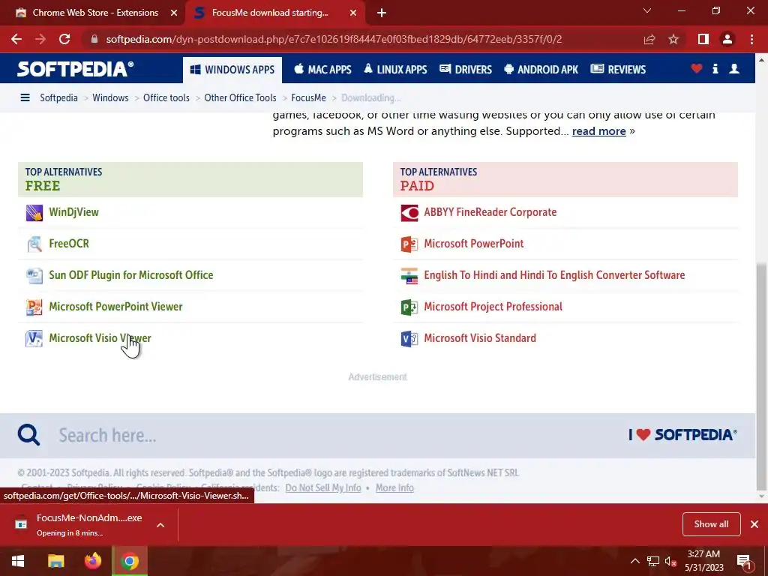This screenshot has height=576, width=768.
Task: Click the Softpedia logo
Action: click(x=76, y=69)
